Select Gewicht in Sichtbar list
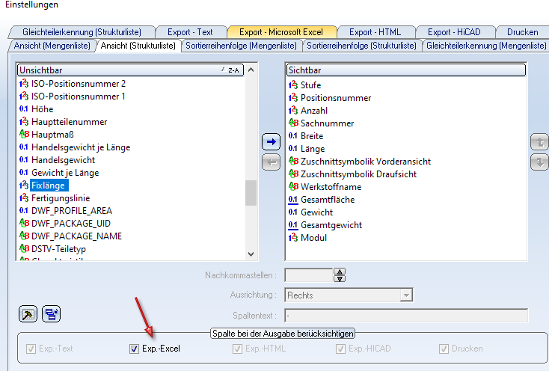The width and height of the screenshot is (549, 371). [316, 212]
